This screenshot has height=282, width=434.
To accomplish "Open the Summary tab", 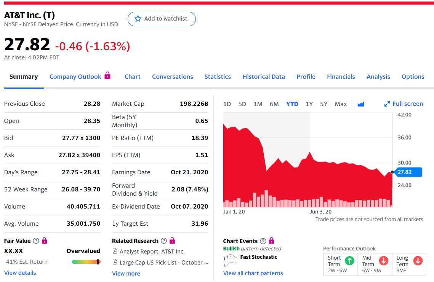I will [24, 77].
